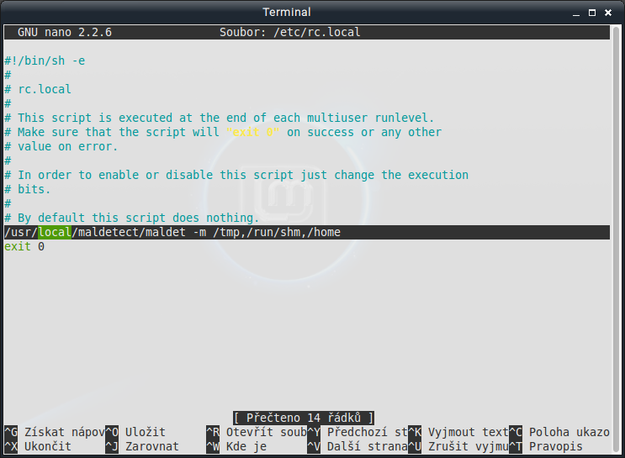Click the ^V Další strana shortcut
Image resolution: width=625 pixels, height=458 pixels.
358,446
